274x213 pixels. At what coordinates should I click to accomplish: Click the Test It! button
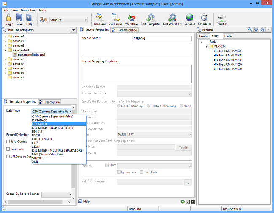pos(183,148)
